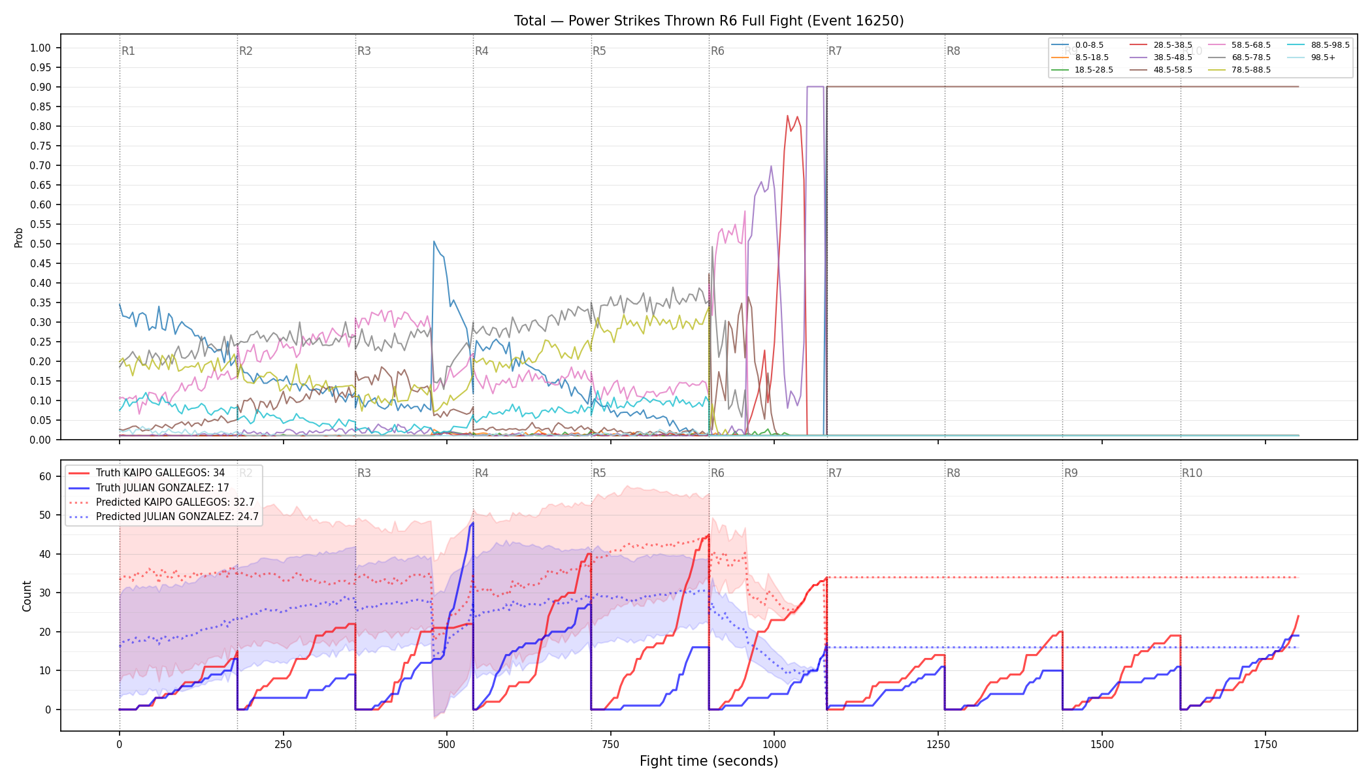Click the gray line swatch beside "68.5-78.5"

(x=1217, y=57)
